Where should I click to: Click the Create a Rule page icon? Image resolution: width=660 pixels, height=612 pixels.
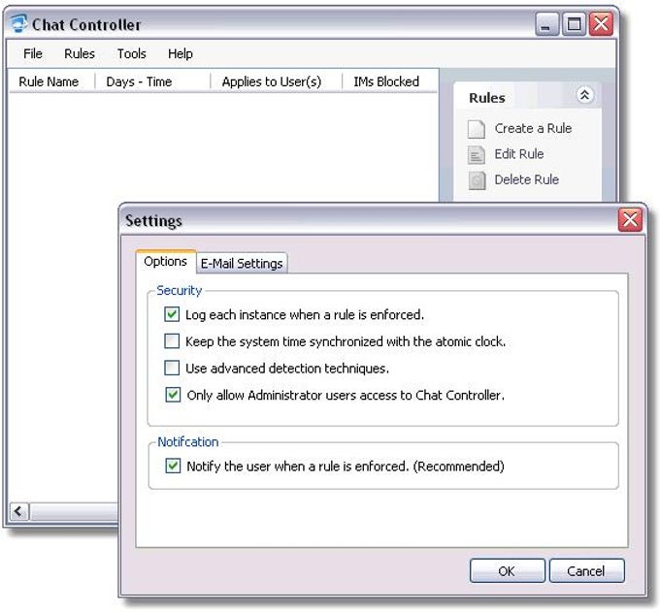point(477,129)
